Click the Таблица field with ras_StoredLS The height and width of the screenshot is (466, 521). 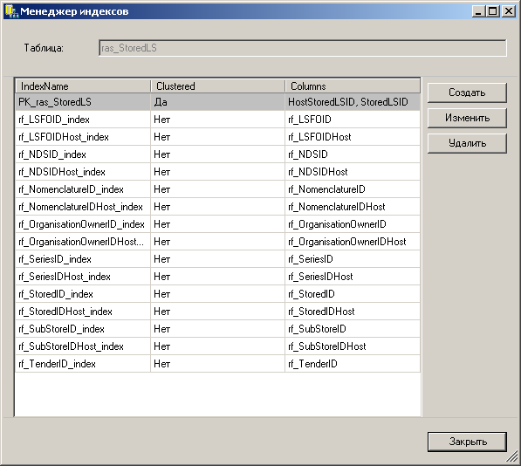click(303, 48)
